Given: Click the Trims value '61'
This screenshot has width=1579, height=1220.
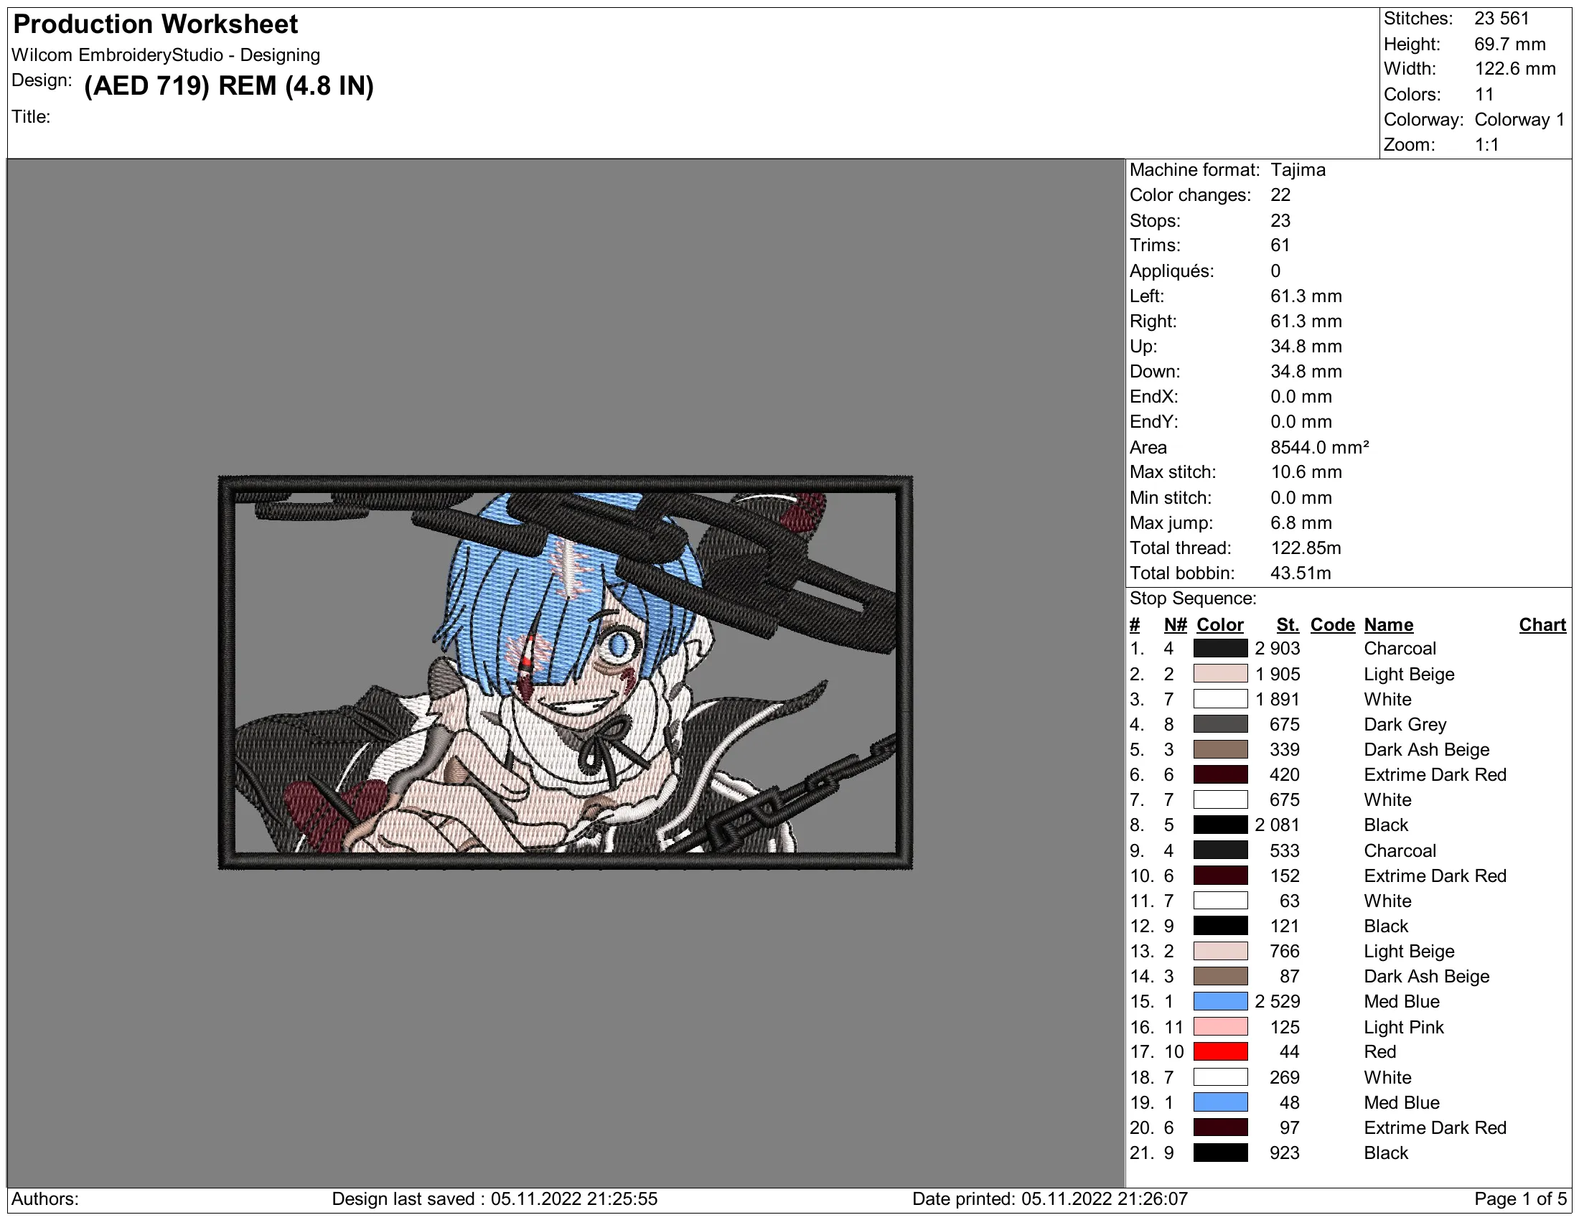Looking at the screenshot, I should [x=1280, y=245].
